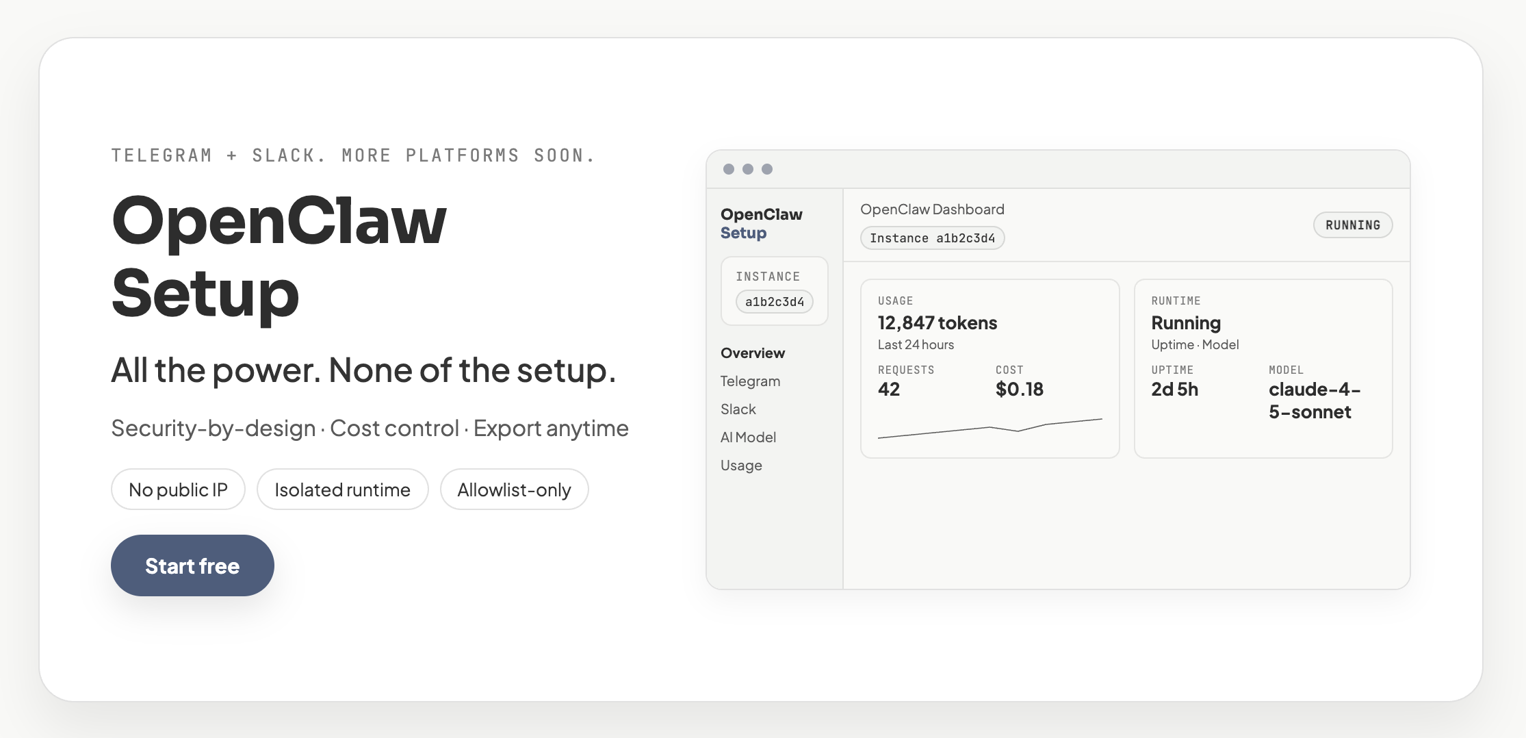Select the Instance a1b2c3d4 chip near dashboard title
This screenshot has width=1526, height=738.
click(932, 238)
